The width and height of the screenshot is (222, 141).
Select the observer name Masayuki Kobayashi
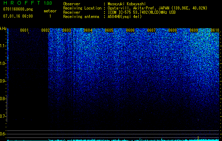[127, 4]
